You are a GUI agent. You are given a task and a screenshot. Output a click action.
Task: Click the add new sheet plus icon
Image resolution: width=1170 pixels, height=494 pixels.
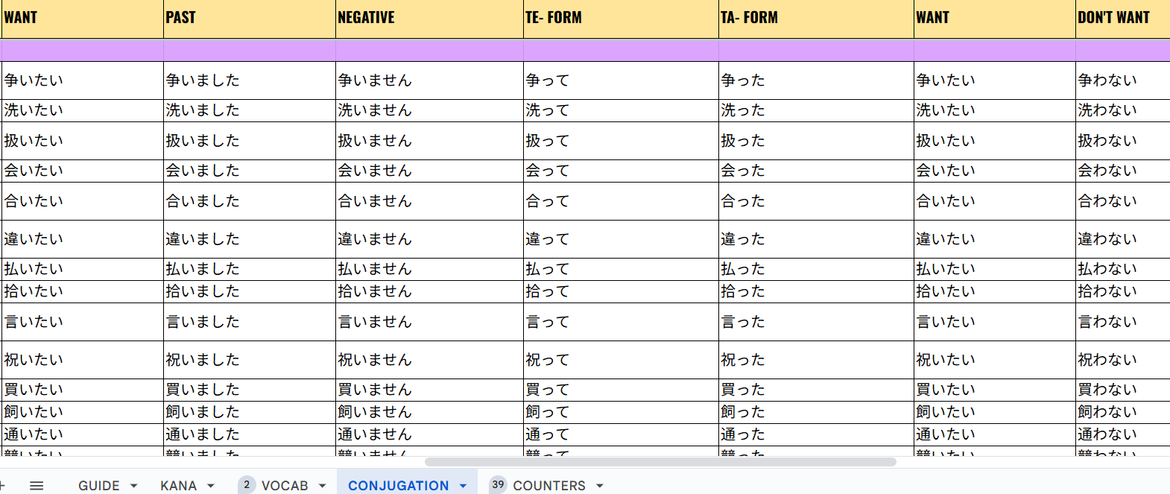click(2, 485)
